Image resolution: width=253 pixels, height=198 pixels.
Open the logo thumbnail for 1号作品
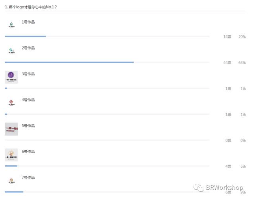pyautogui.click(x=11, y=25)
